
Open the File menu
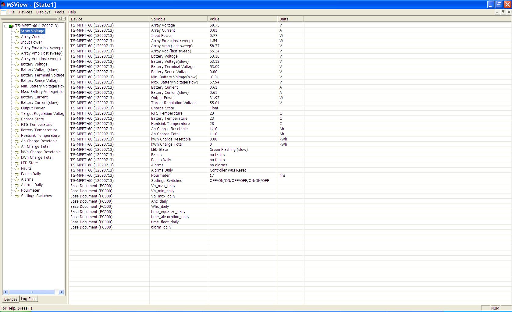12,12
